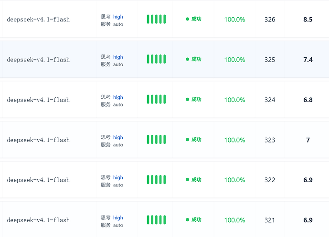Viewport: 329px width, 237px height.
Task: Click the 成功 status dot in row 321
Action: [x=187, y=220]
